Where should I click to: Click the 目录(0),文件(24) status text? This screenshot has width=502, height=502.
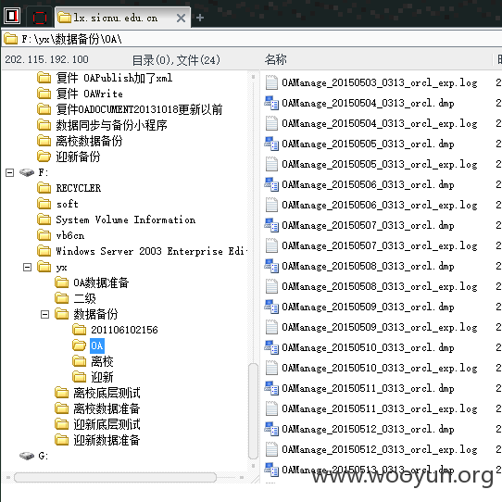coord(176,60)
